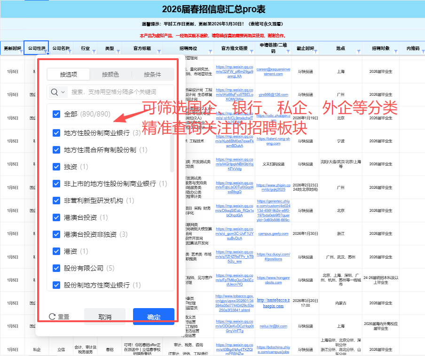This screenshot has width=425, height=356.
Task: Toggle the 独资 (1) checkbox
Action: tap(56, 166)
